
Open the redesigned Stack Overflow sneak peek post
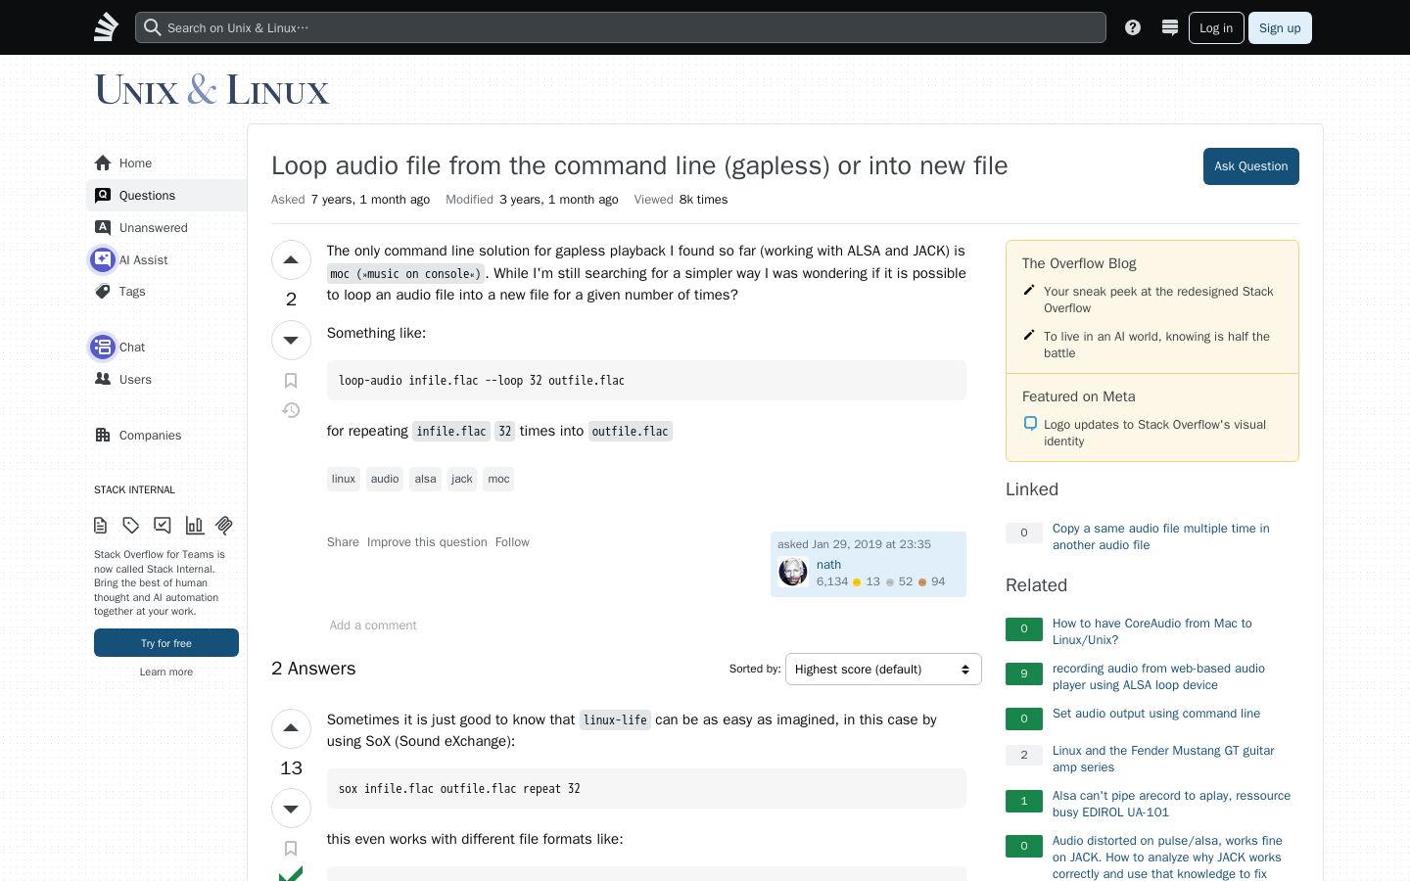click(1158, 300)
